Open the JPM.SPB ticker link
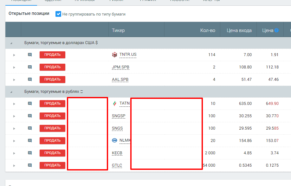The width and height of the screenshot is (291, 186). pos(120,67)
